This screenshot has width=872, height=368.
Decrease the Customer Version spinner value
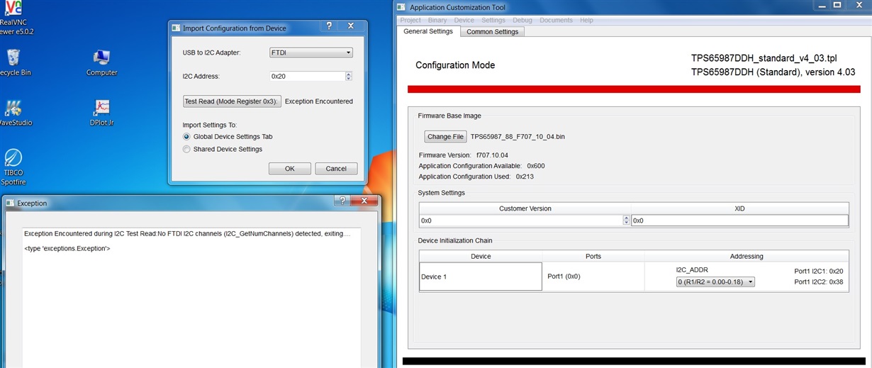coord(626,223)
